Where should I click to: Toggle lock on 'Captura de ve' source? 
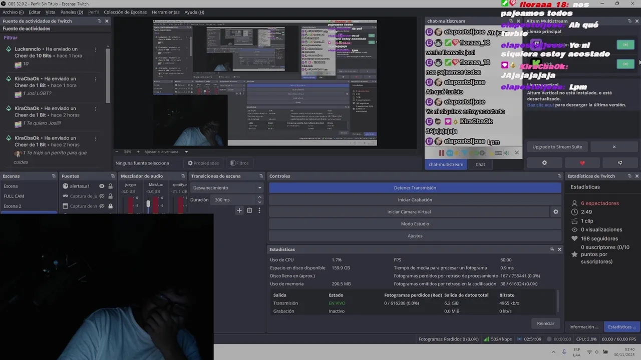110,206
